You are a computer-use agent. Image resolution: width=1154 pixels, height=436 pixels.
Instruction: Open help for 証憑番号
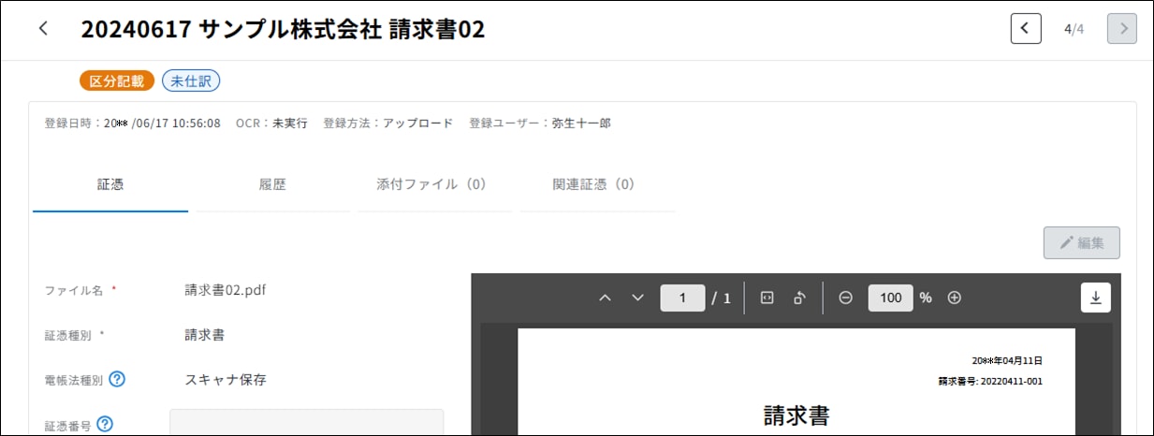[x=105, y=425]
